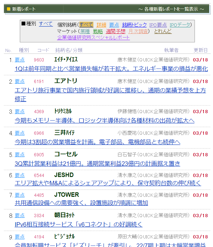Image resolution: width=213 pixels, height=247 pixels.
Task: Click the company name JESHD
Action: click(x=64, y=175)
